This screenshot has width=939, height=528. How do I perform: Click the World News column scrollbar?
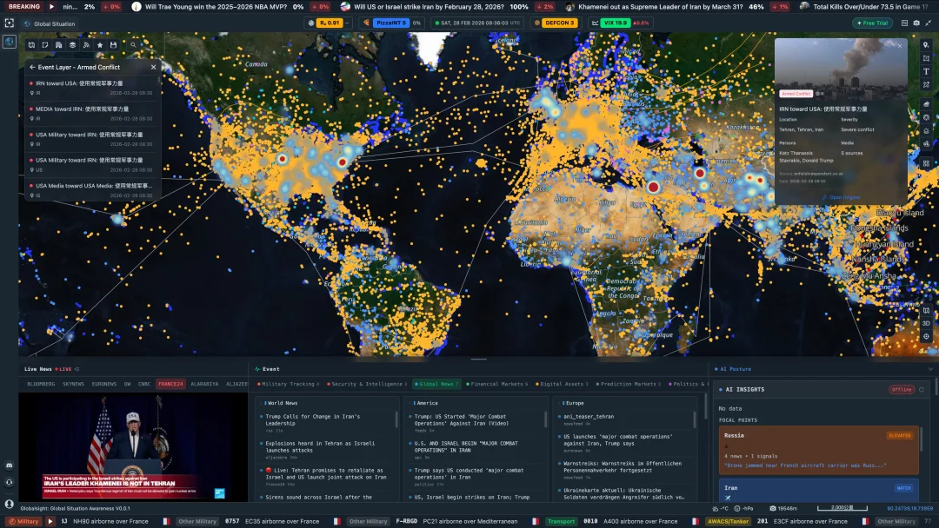398,419
